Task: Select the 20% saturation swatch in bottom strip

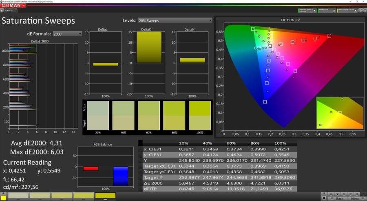Action: [18, 196]
